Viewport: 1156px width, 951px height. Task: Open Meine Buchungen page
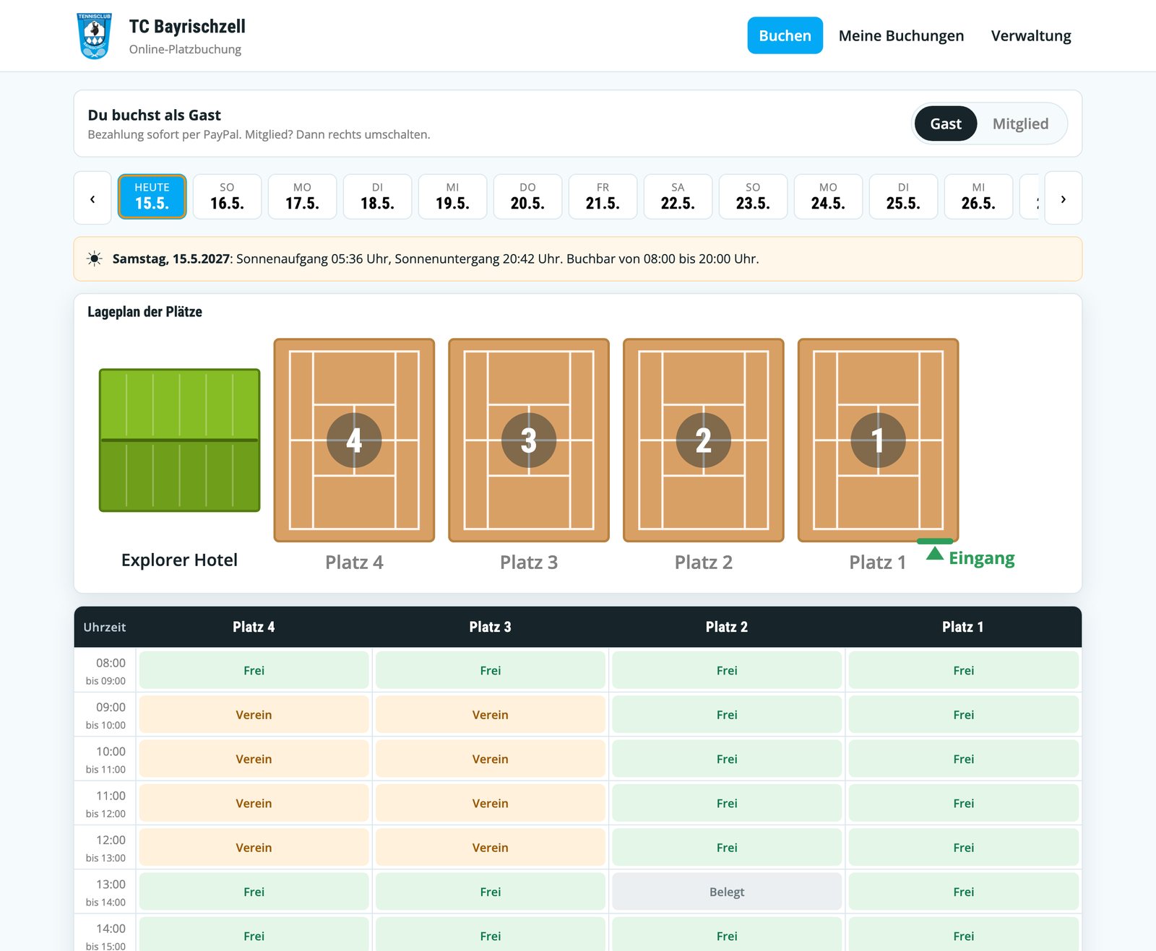[x=901, y=35]
